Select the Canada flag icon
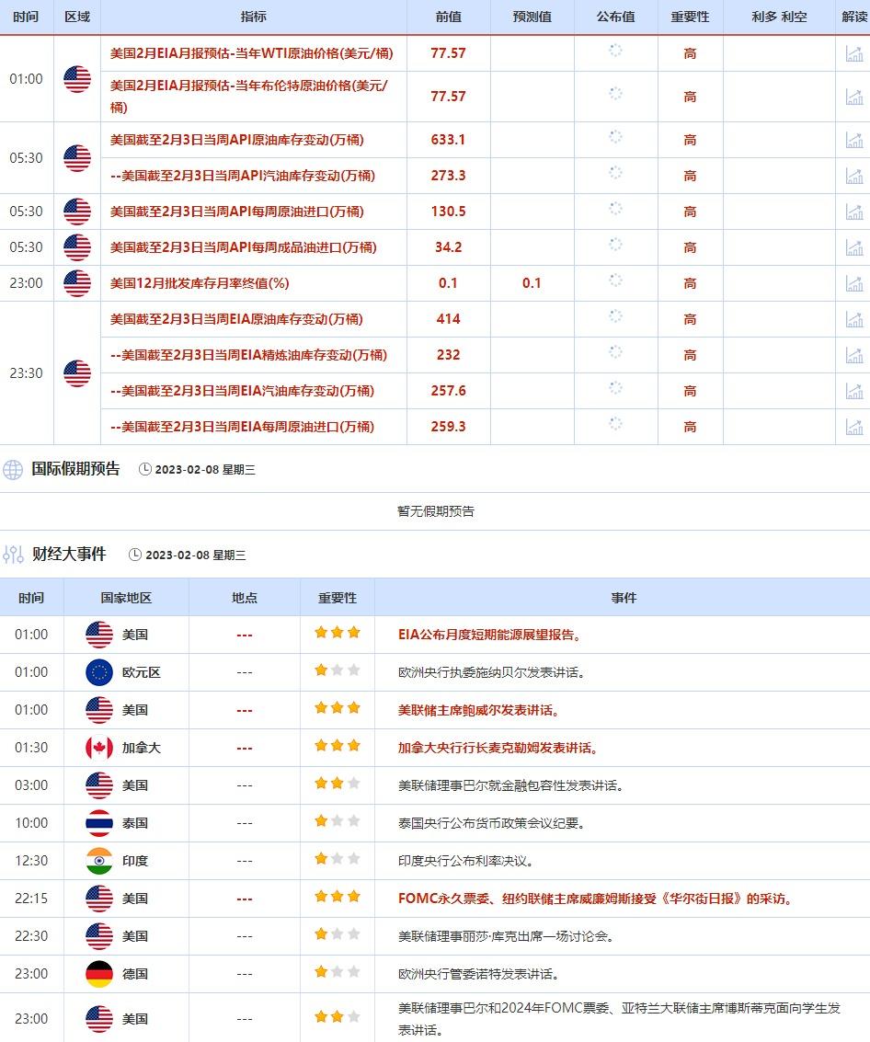 tap(98, 748)
